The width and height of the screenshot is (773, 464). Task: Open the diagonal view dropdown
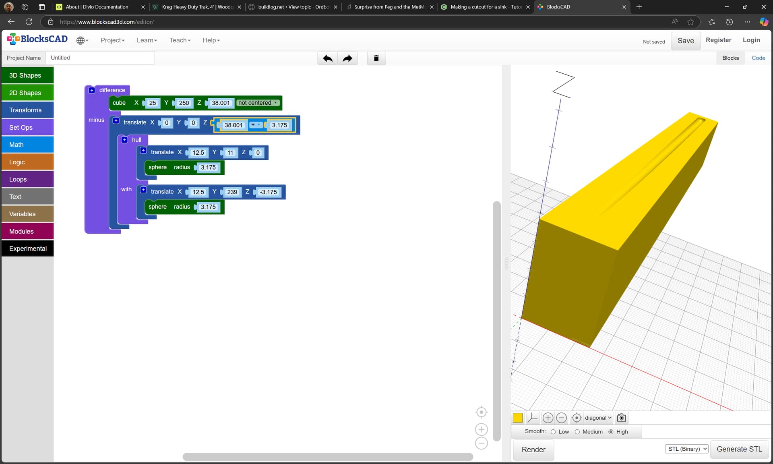point(598,418)
